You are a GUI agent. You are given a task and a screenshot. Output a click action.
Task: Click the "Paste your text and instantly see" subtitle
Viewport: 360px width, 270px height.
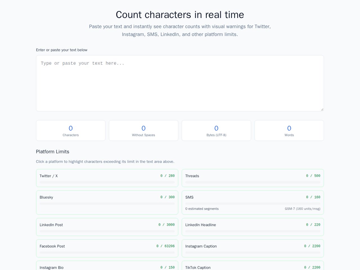pos(180,30)
